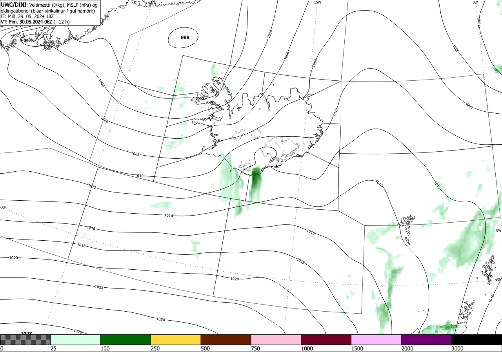This screenshot has width=502, height=352.
Task: Click the 'VT: Fim. 30.05.2024 06Z (+12 h)' line
Action: point(35,22)
